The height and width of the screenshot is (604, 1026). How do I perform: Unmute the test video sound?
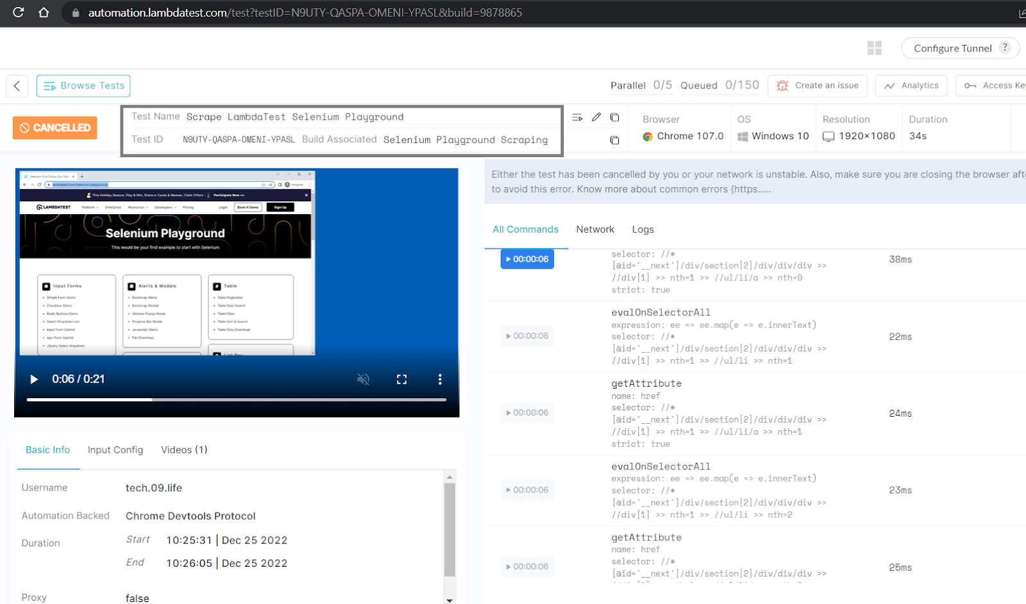[x=363, y=380]
